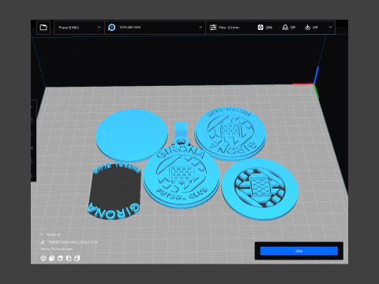Select the blank round disc model

(x=132, y=135)
